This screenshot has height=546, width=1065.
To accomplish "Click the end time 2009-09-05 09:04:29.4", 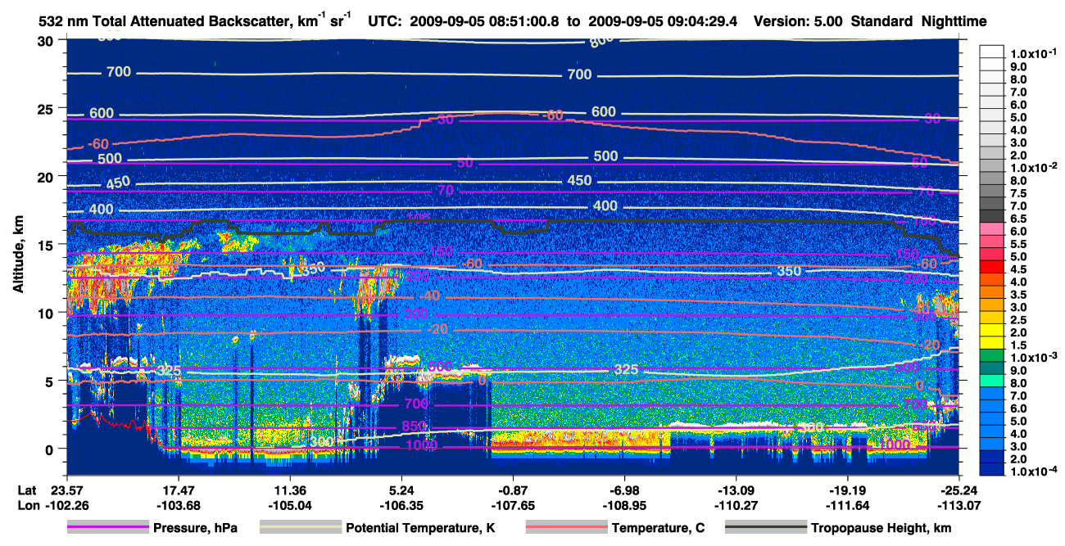I will coord(664,21).
